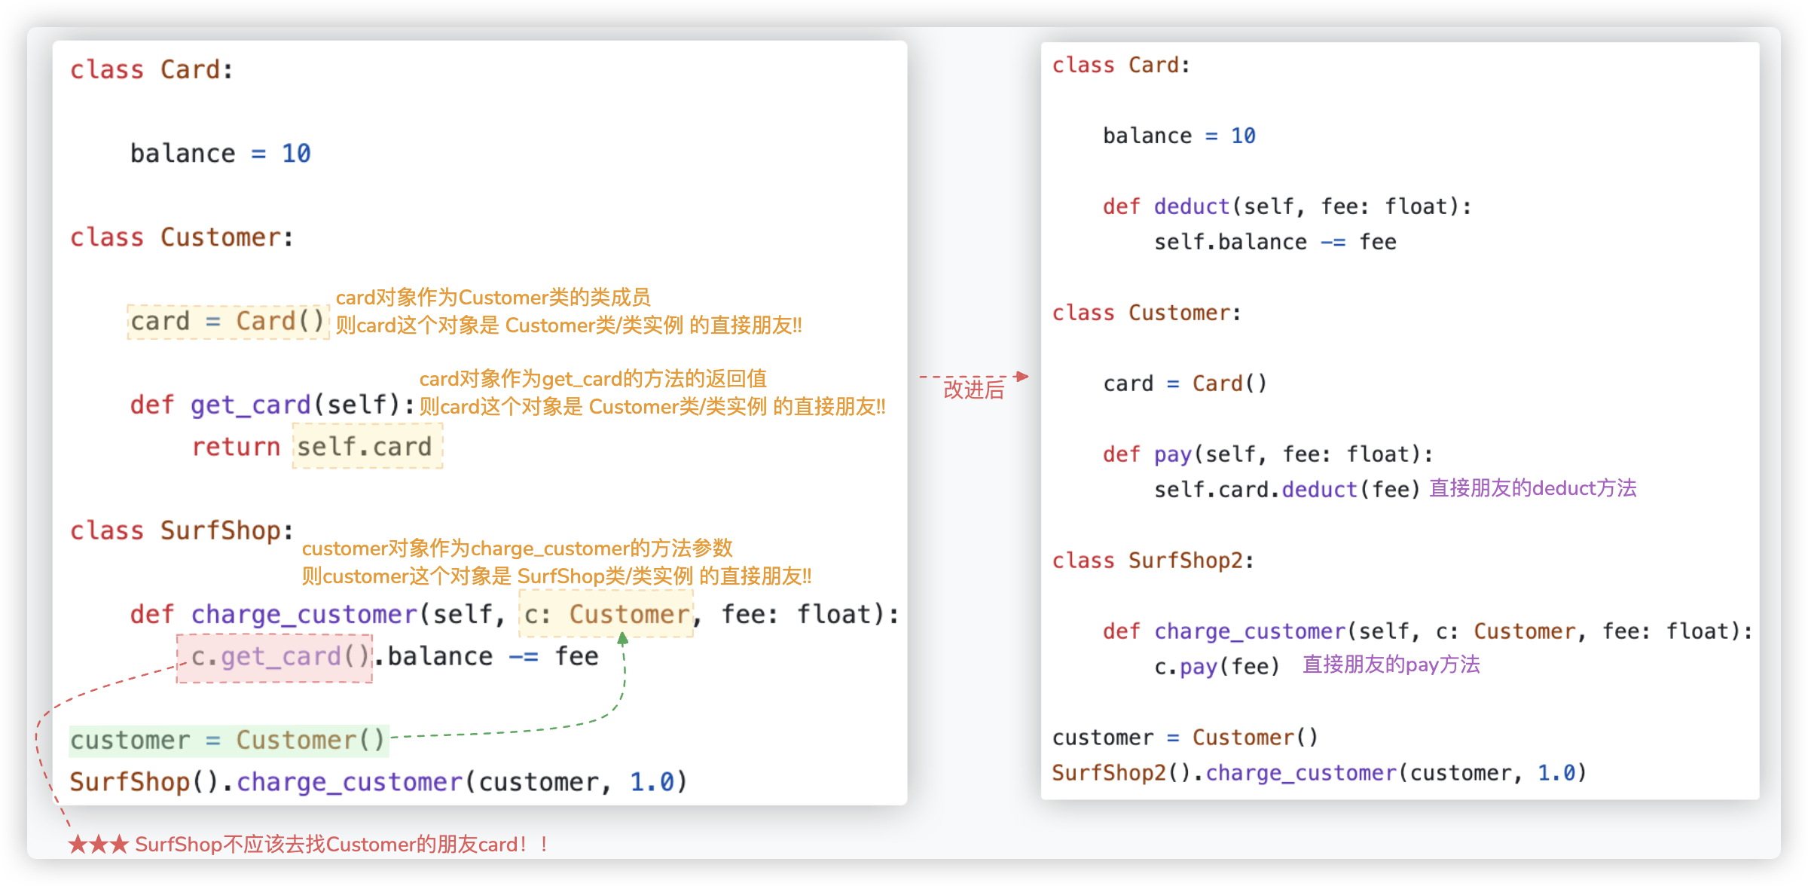Click the 改进后 label between panels
1808x886 pixels.
(x=973, y=390)
